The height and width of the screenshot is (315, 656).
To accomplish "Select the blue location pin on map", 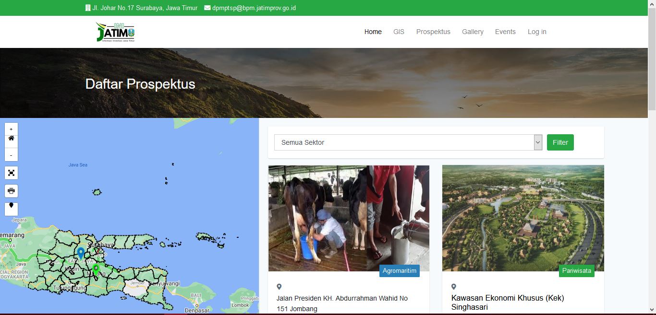I will pos(81,252).
